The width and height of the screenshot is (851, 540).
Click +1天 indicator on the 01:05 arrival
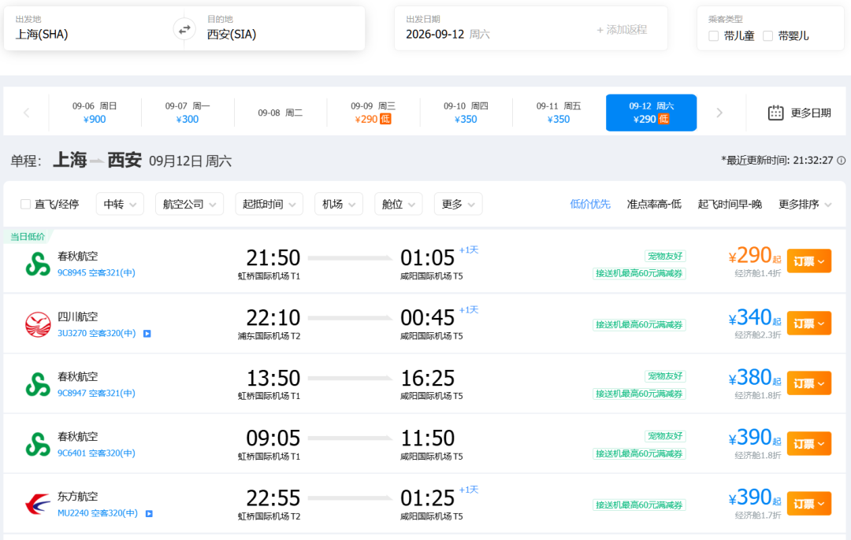[x=469, y=250]
